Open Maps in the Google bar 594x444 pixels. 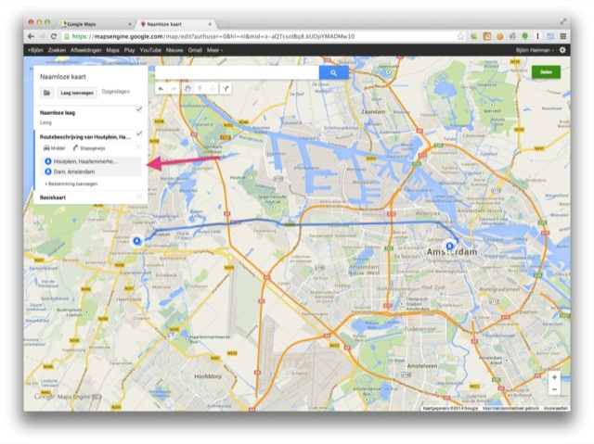pyautogui.click(x=112, y=50)
